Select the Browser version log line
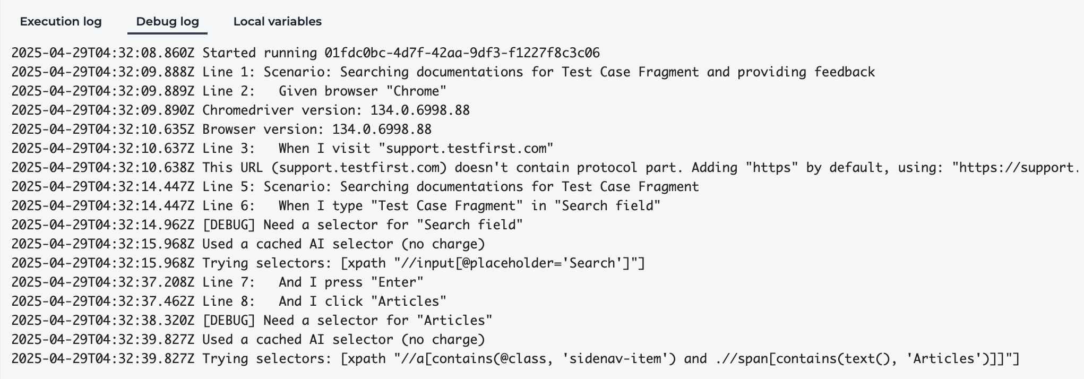 click(221, 130)
